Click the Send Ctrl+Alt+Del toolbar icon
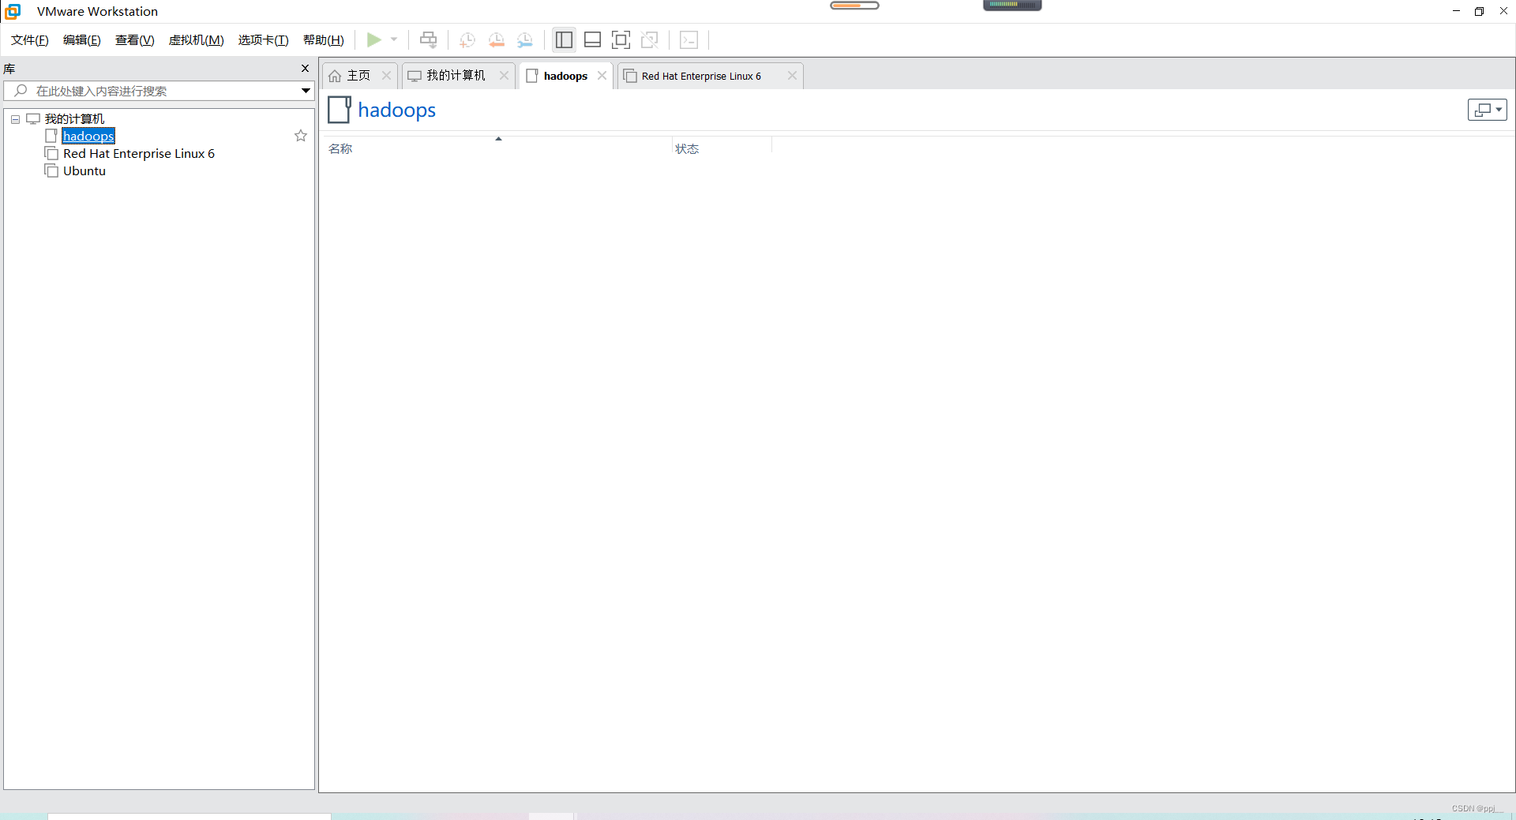Screen dimensions: 1516x820 pyautogui.click(x=428, y=39)
